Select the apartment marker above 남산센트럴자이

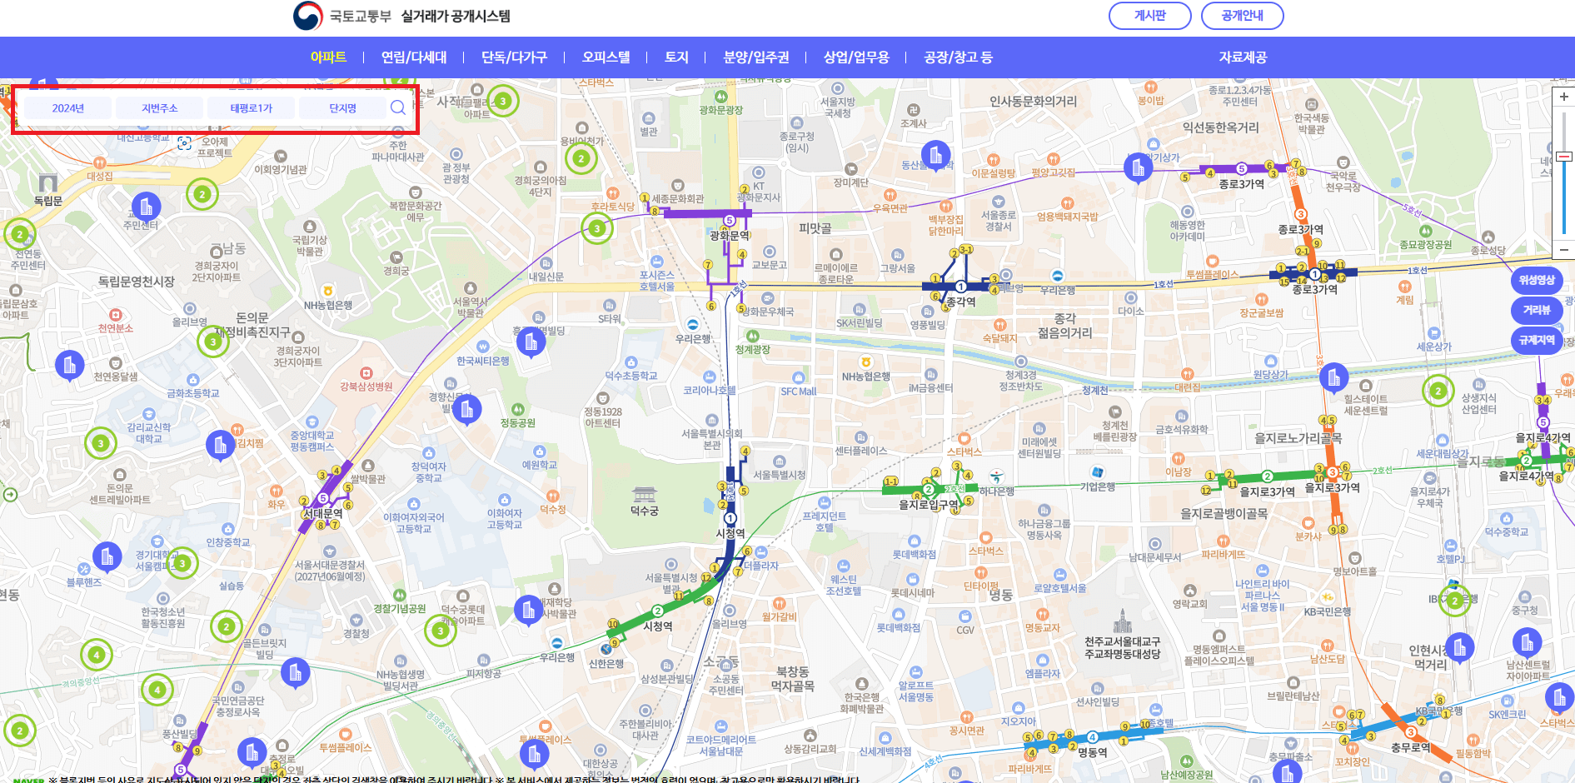1527,642
